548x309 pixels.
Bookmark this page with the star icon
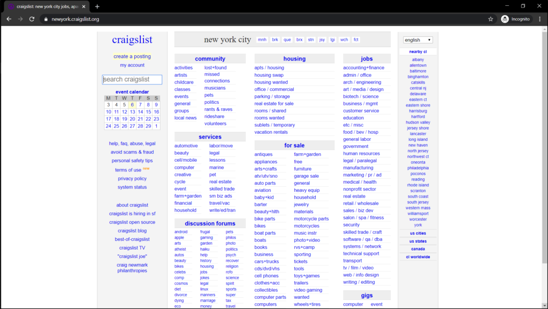(x=490, y=18)
